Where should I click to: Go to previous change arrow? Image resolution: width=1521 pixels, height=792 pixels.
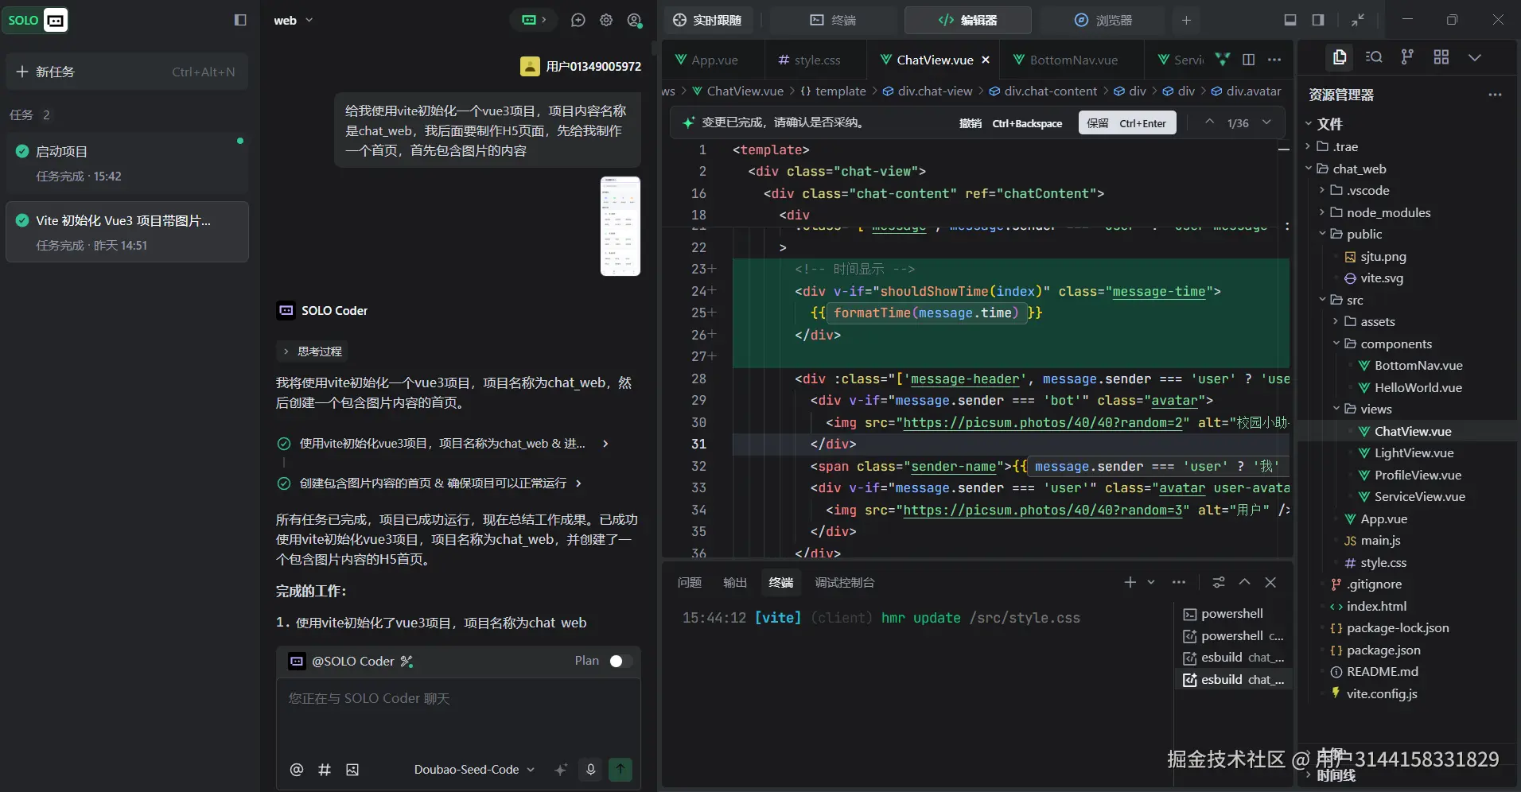[1209, 122]
